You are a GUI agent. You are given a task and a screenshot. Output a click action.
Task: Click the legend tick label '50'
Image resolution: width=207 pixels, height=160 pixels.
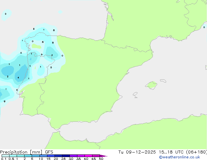(101, 159)
